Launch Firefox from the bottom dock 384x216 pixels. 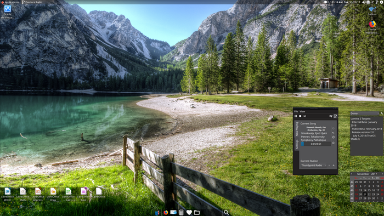pos(166,212)
